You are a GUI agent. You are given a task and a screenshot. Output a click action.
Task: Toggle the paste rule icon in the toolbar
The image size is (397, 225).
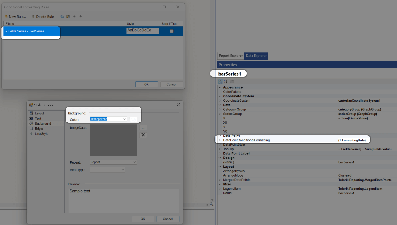point(68,17)
